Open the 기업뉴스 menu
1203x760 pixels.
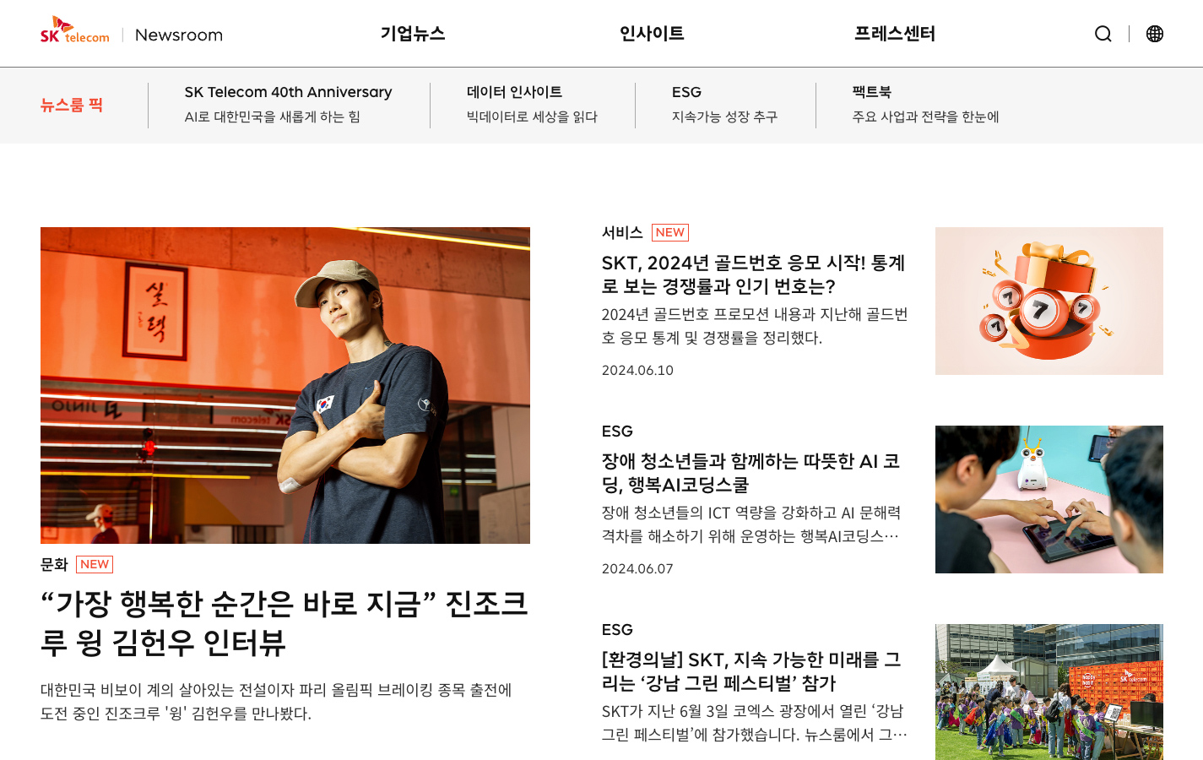413,34
